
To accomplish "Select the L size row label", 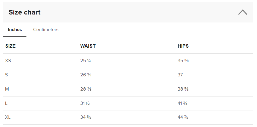I will point(6,103).
